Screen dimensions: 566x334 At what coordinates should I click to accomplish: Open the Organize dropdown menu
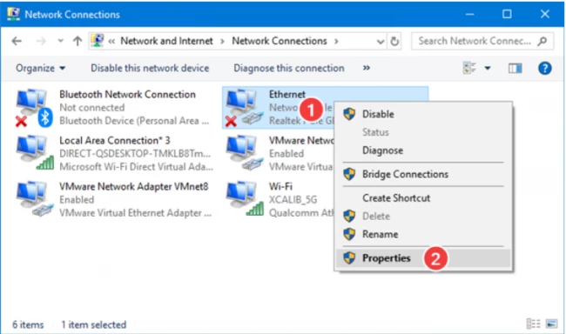point(40,68)
